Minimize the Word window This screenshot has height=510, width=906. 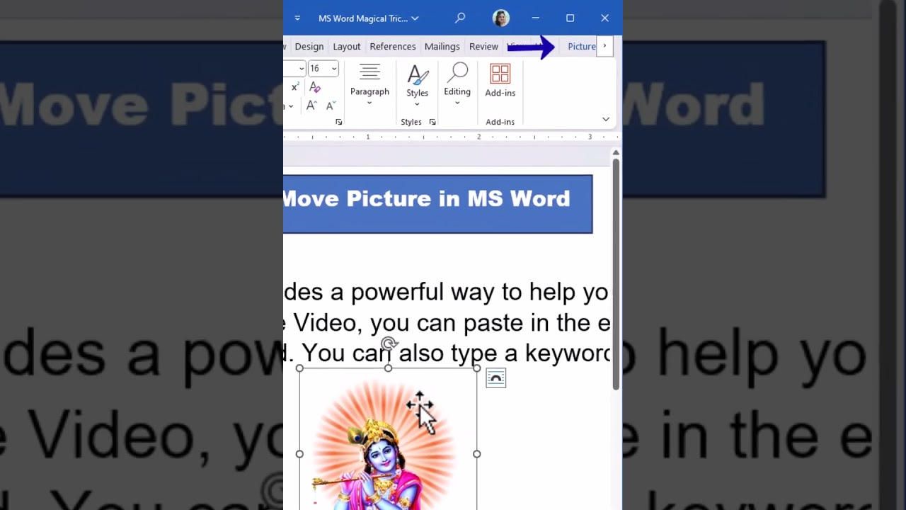click(x=536, y=18)
